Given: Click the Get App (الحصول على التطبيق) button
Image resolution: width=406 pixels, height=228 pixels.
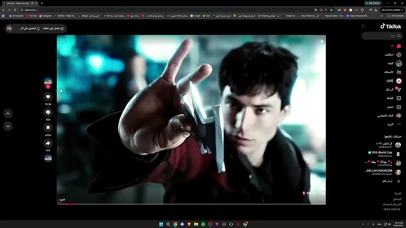Looking at the screenshot, I should click(29, 28).
